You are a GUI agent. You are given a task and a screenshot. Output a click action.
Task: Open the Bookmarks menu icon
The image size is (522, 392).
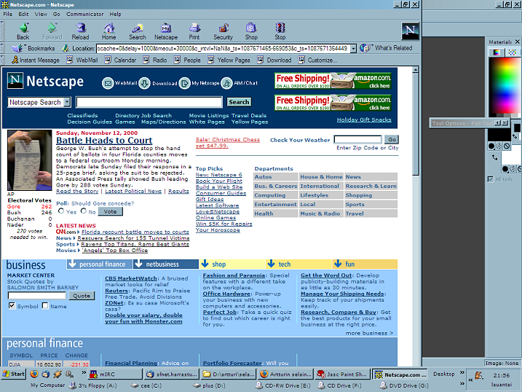[x=17, y=48]
